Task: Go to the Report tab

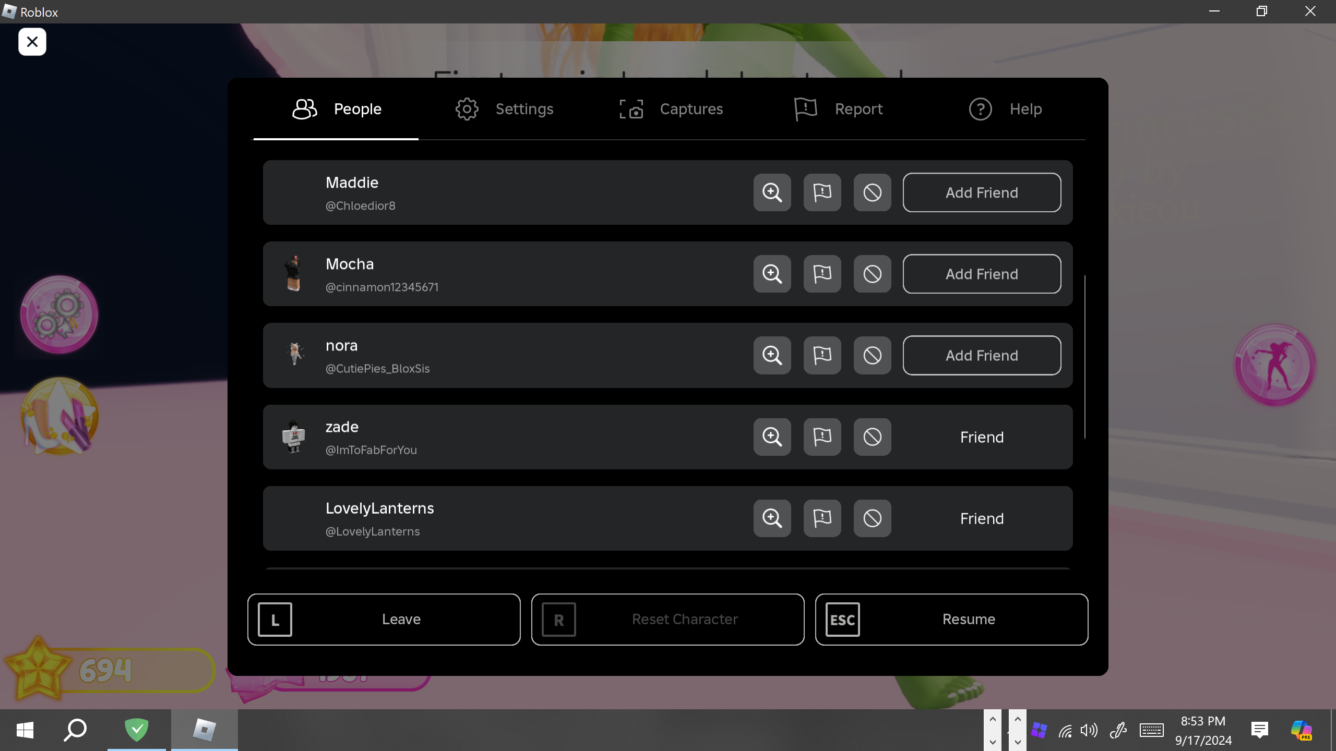Action: click(838, 109)
